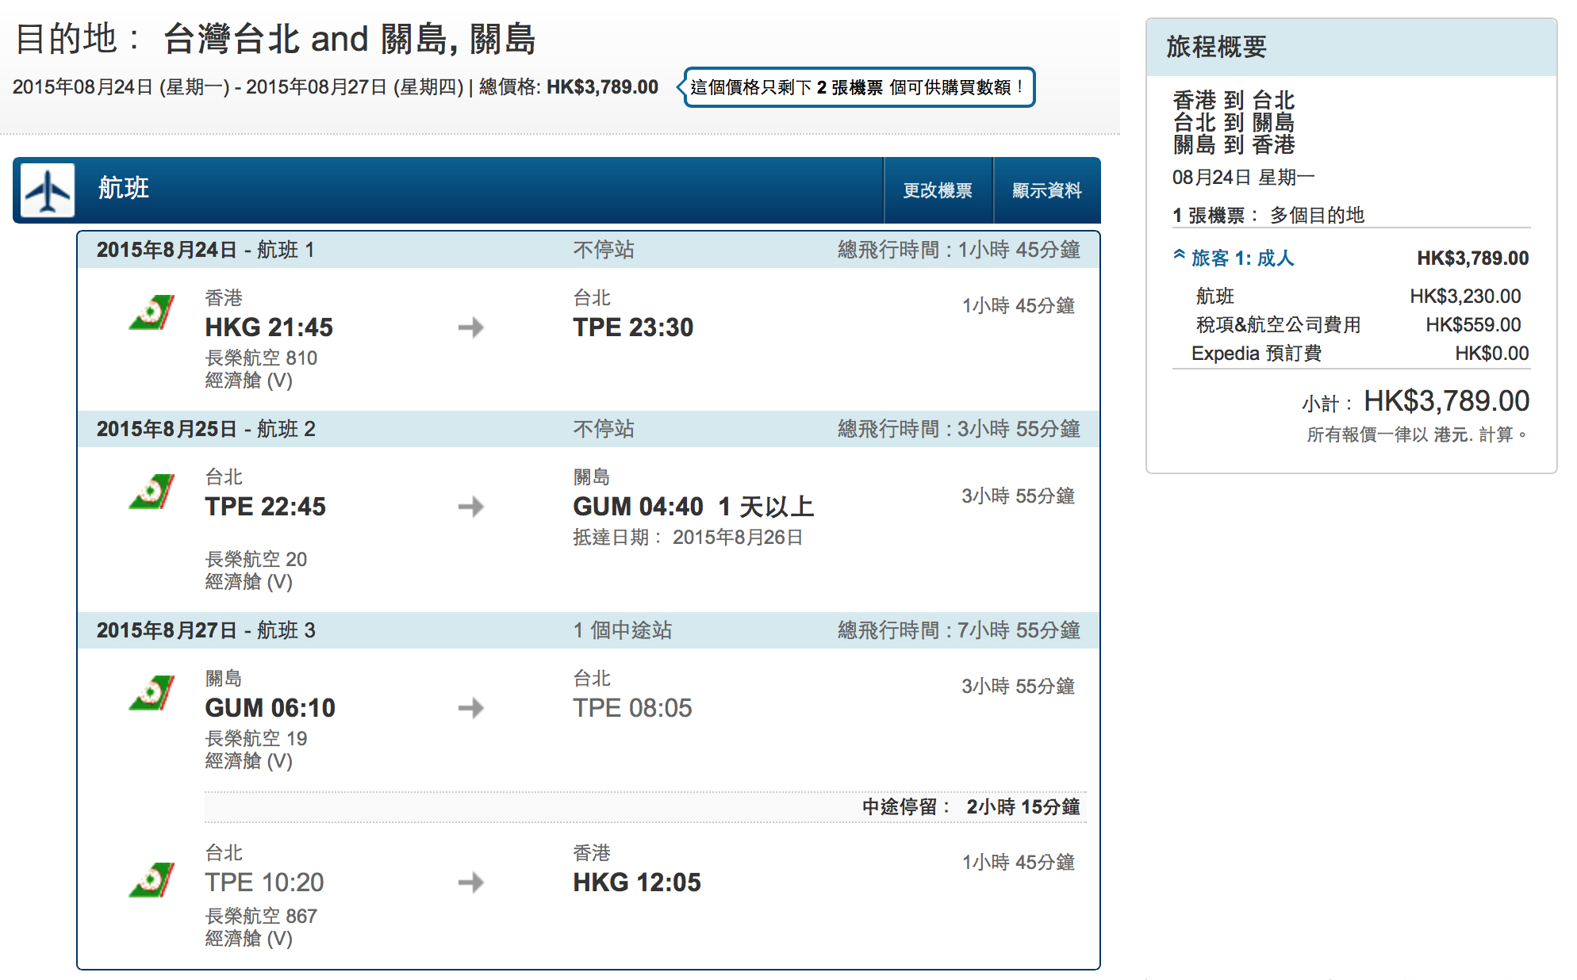Click layover 中途停留: 2小時 15分鐘
Screen dimensions: 1577x980
(x=971, y=807)
